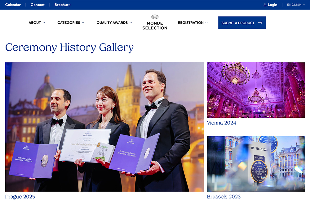Open the Brochure link
Viewport: 310px width, 201px height.
point(63,5)
